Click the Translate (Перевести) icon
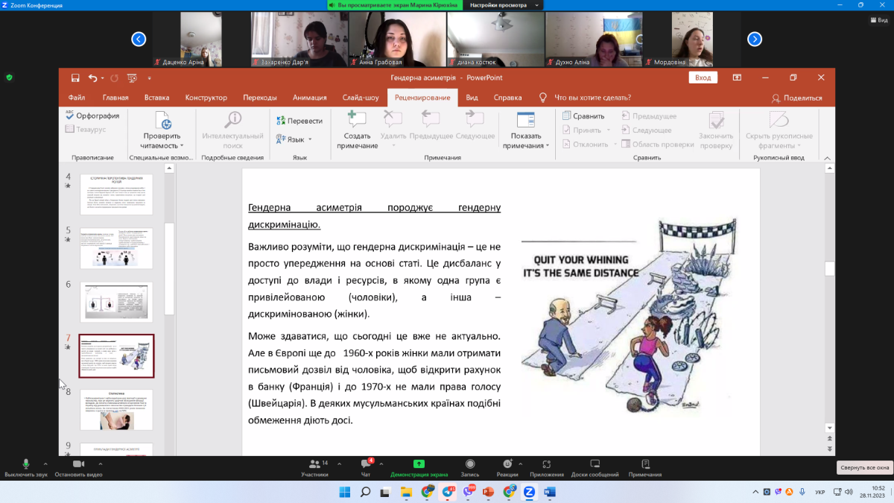This screenshot has width=894, height=503. coord(281,121)
